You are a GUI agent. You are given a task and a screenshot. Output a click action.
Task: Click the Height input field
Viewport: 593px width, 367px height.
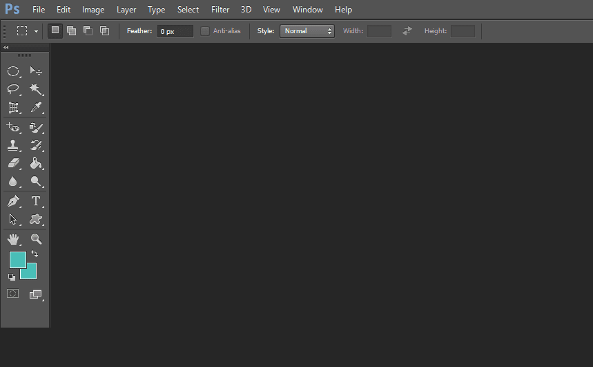[x=463, y=31]
